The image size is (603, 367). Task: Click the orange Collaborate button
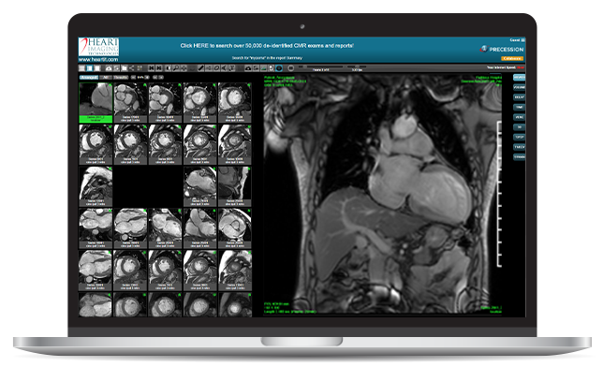[512, 58]
